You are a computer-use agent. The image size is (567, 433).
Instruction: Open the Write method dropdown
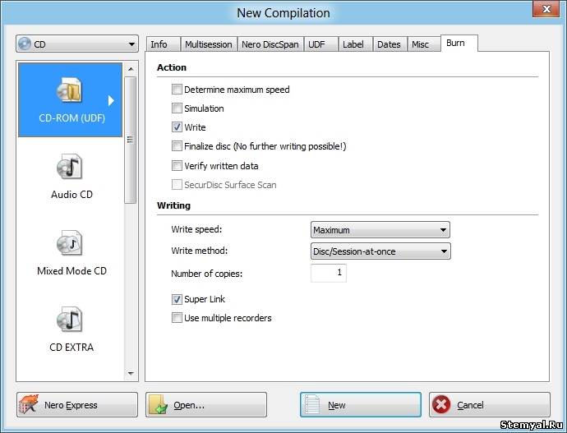click(380, 251)
